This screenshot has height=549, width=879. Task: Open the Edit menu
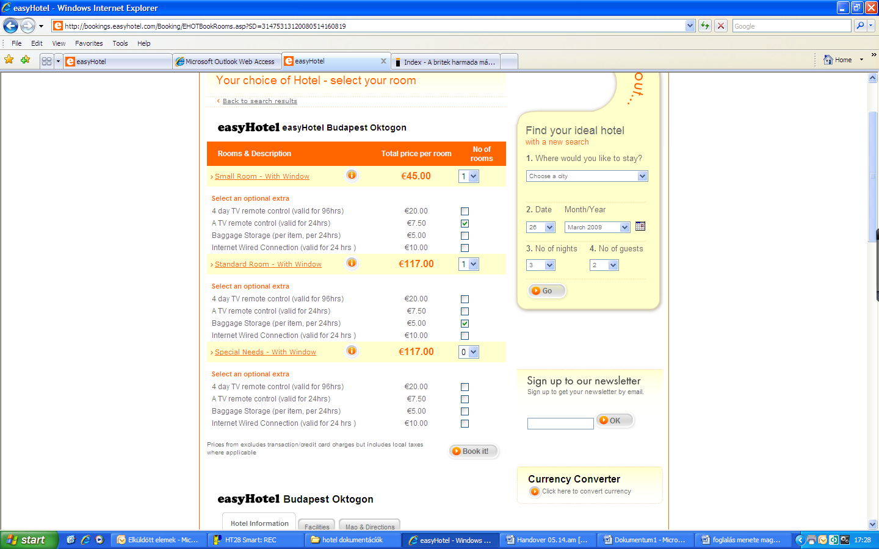click(37, 43)
